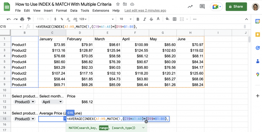Viewport: 262px width, 132px height.
Task: Open the Google account avatar
Action: [255, 7]
